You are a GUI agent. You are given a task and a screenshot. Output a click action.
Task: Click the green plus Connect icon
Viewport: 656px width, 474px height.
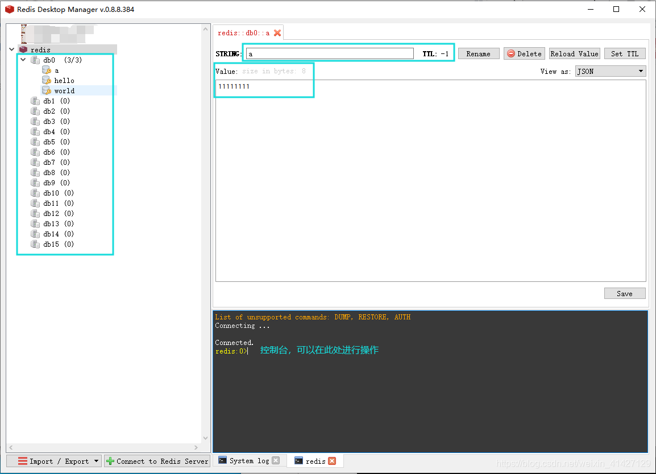110,461
